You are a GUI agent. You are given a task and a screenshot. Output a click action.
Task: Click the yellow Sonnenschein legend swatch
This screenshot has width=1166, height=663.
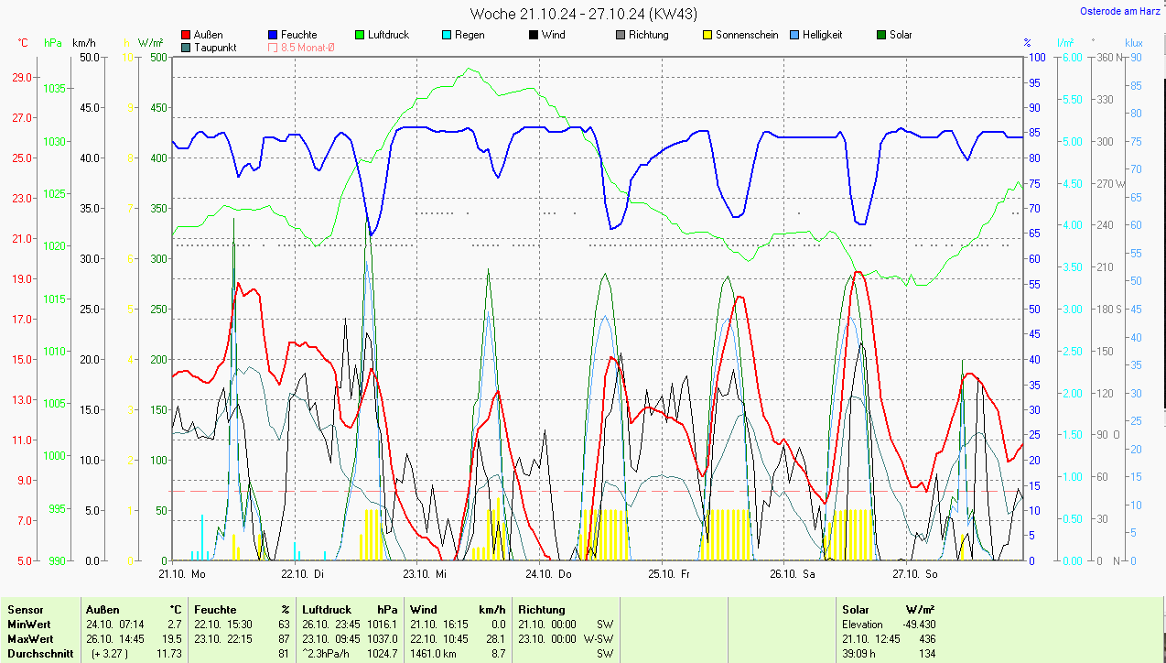[707, 35]
